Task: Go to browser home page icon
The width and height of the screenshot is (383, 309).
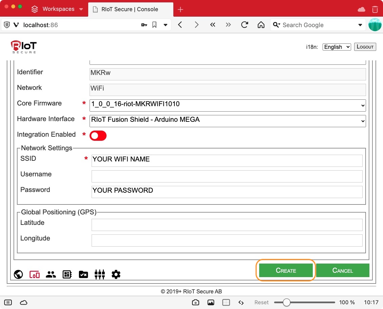Action: point(261,25)
